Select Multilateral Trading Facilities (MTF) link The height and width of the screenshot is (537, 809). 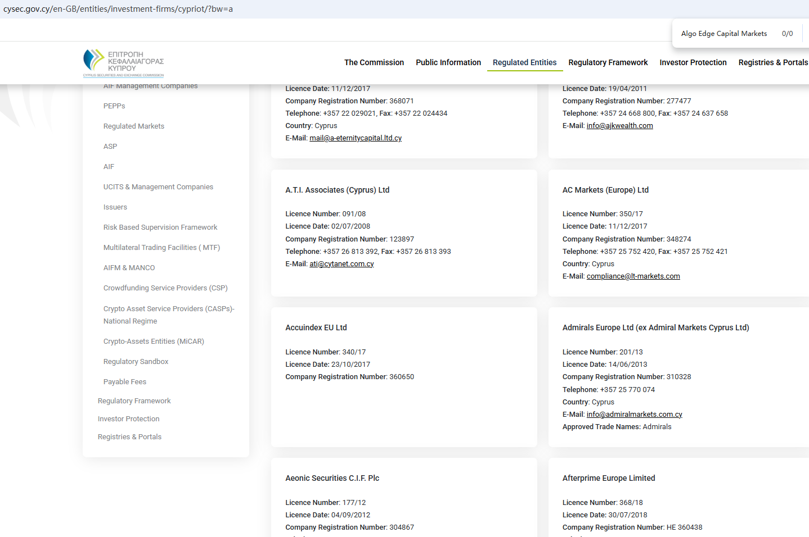[161, 248]
